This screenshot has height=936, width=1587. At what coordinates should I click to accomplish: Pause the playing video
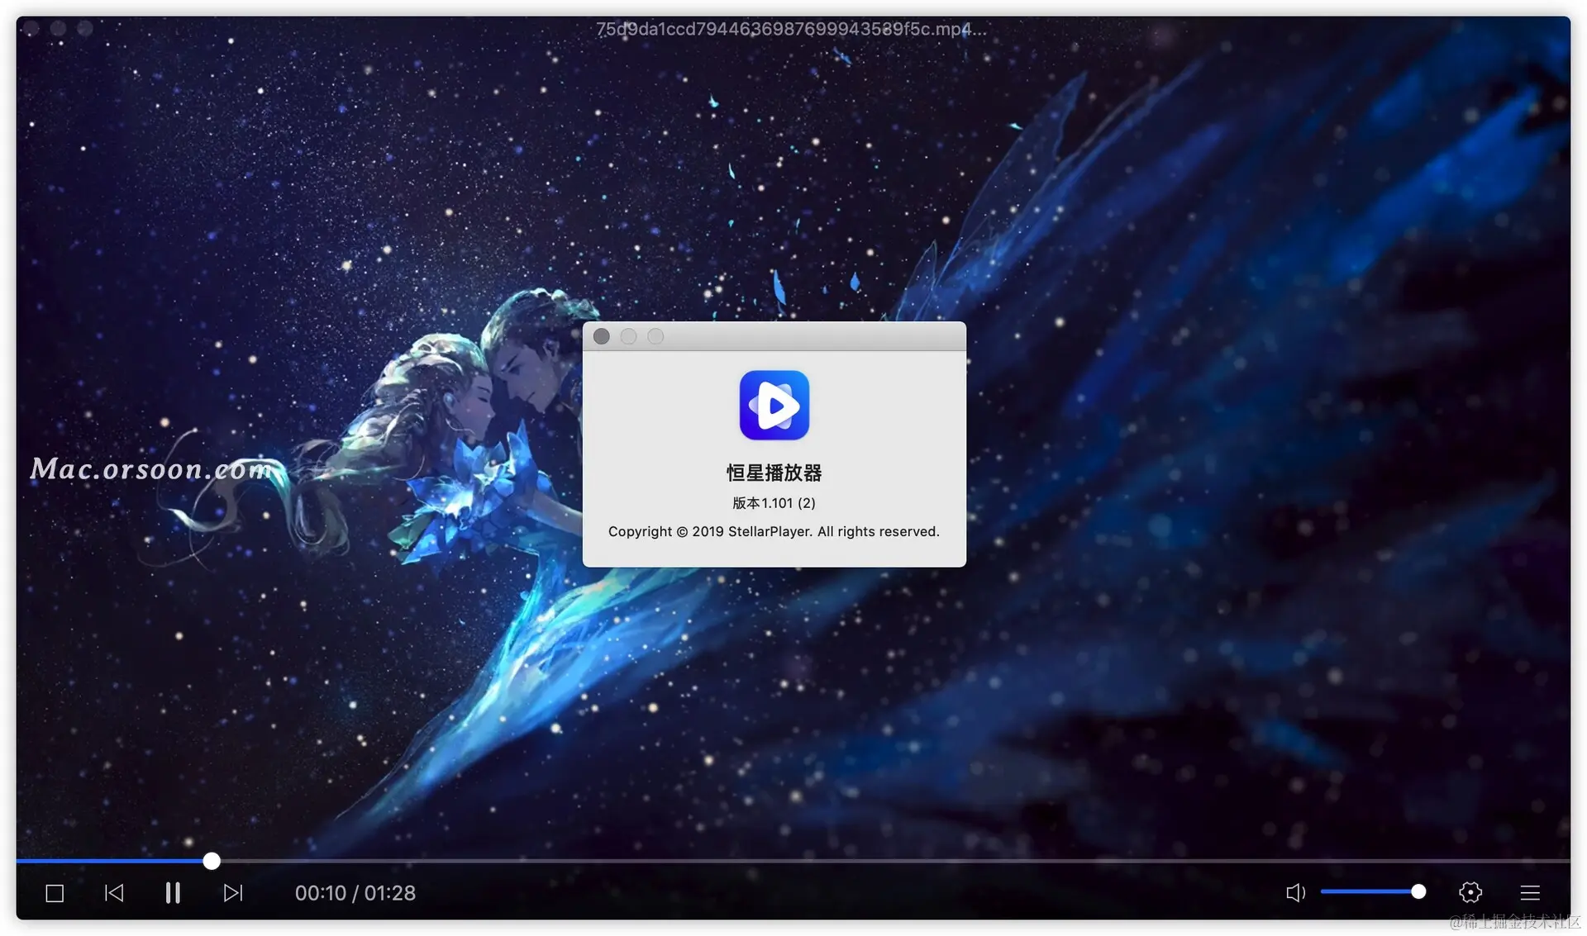point(173,893)
